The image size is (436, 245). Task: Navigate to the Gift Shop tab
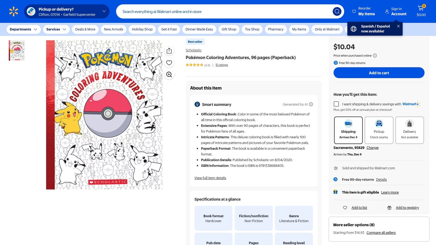(229, 29)
